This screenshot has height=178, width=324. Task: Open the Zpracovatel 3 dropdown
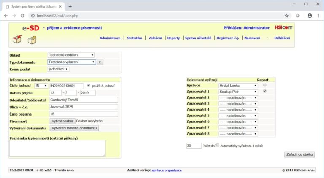tap(238, 104)
